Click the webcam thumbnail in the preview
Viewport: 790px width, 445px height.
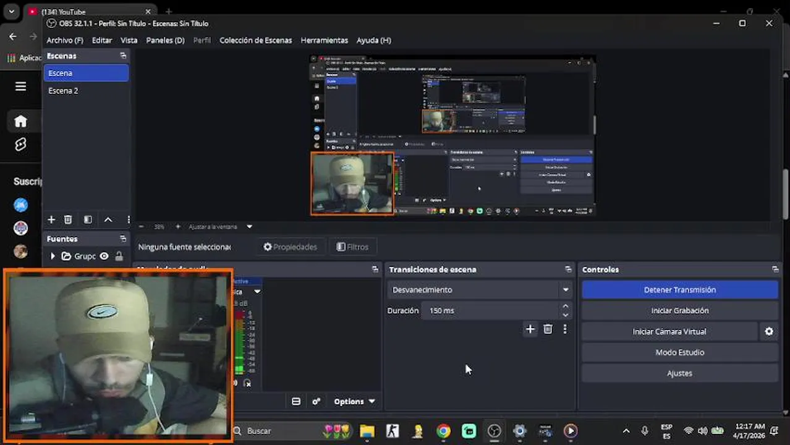352,184
